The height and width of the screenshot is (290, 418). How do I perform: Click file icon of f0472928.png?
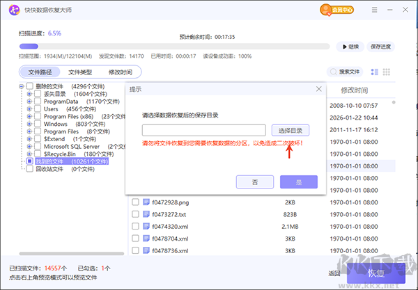(146, 202)
